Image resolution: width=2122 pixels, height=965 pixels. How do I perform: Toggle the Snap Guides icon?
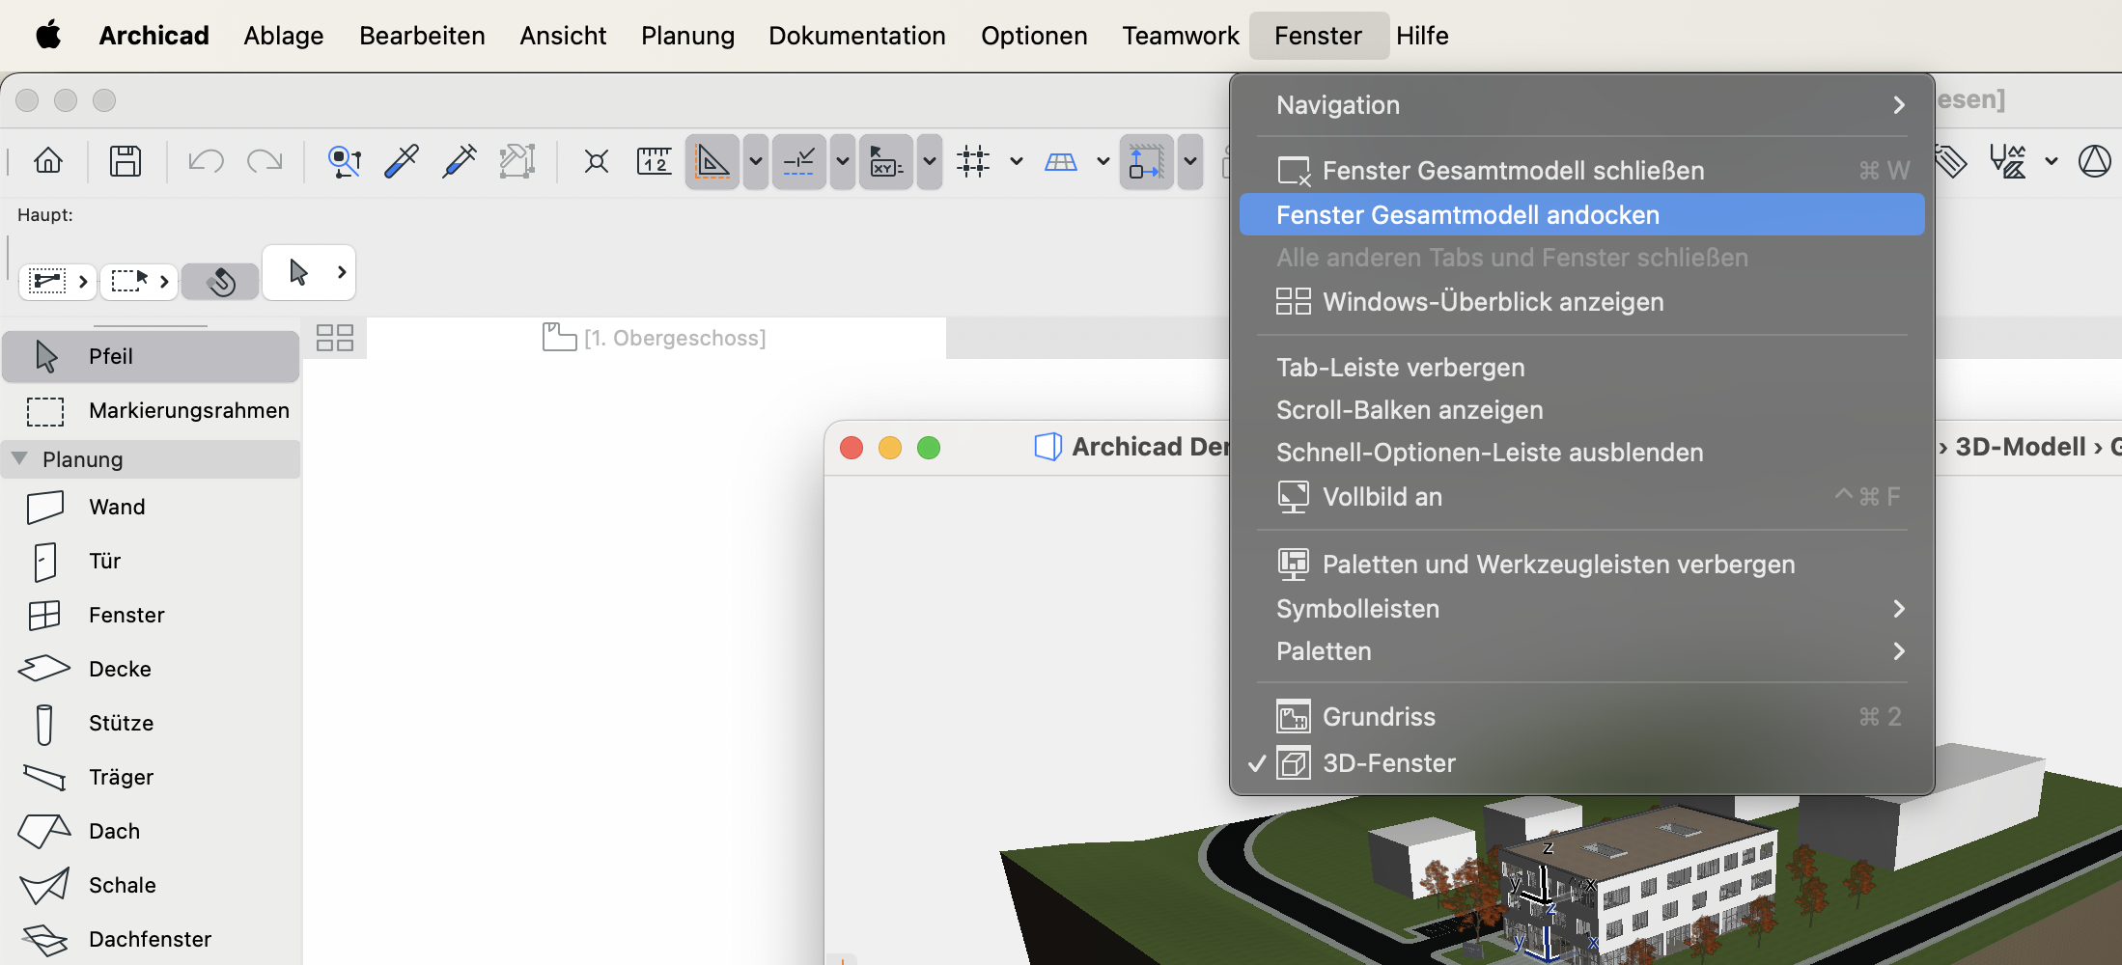(799, 161)
